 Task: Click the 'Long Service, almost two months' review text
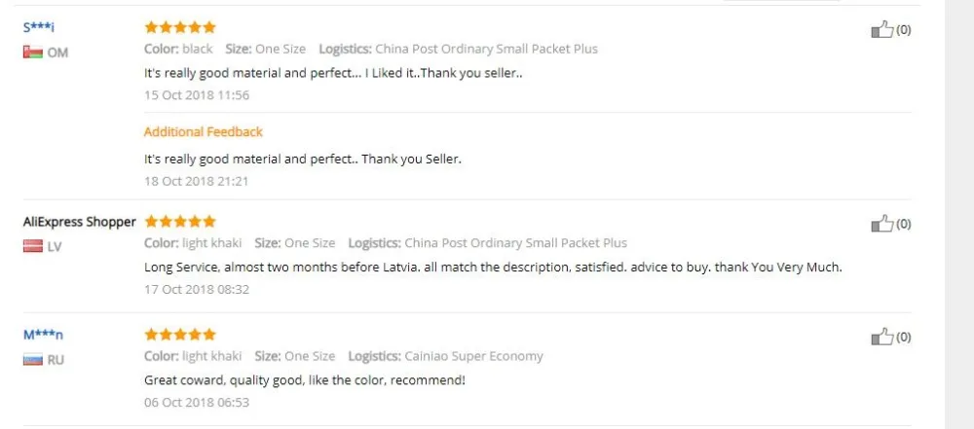tap(492, 268)
